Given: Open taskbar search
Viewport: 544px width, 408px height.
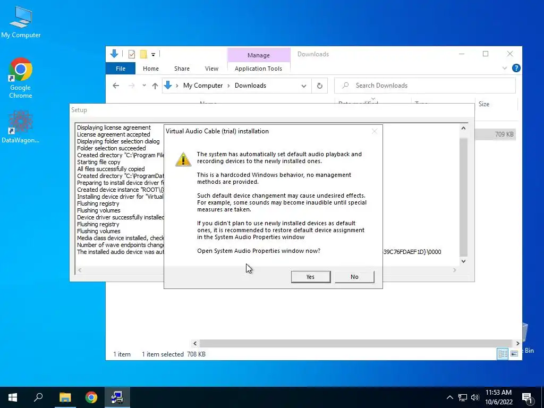Looking at the screenshot, I should click(38, 397).
